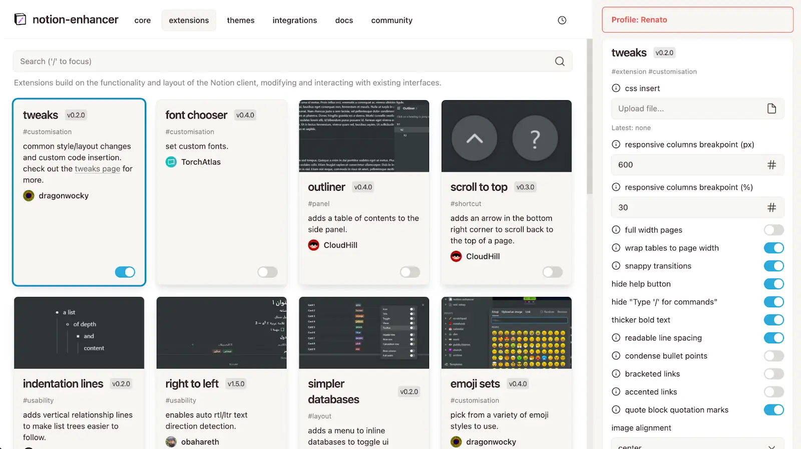Click info icon beside breakpoint (px)

tap(616, 145)
